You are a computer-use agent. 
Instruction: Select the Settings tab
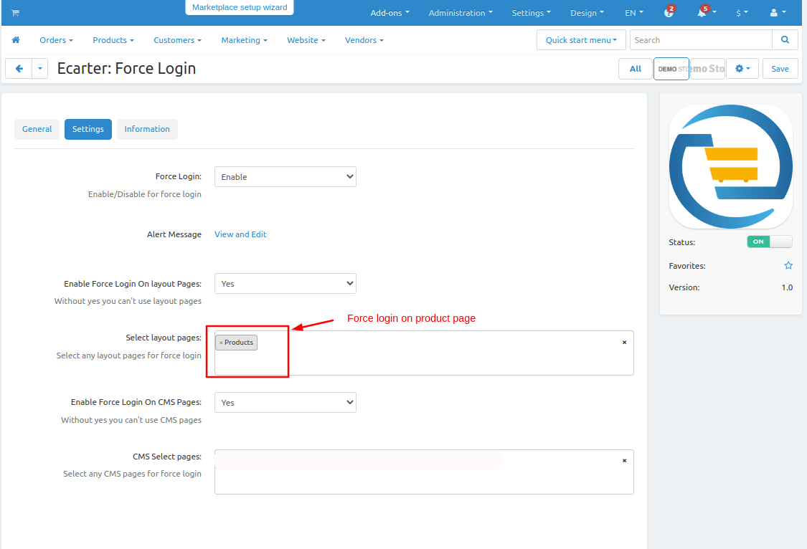coord(88,129)
